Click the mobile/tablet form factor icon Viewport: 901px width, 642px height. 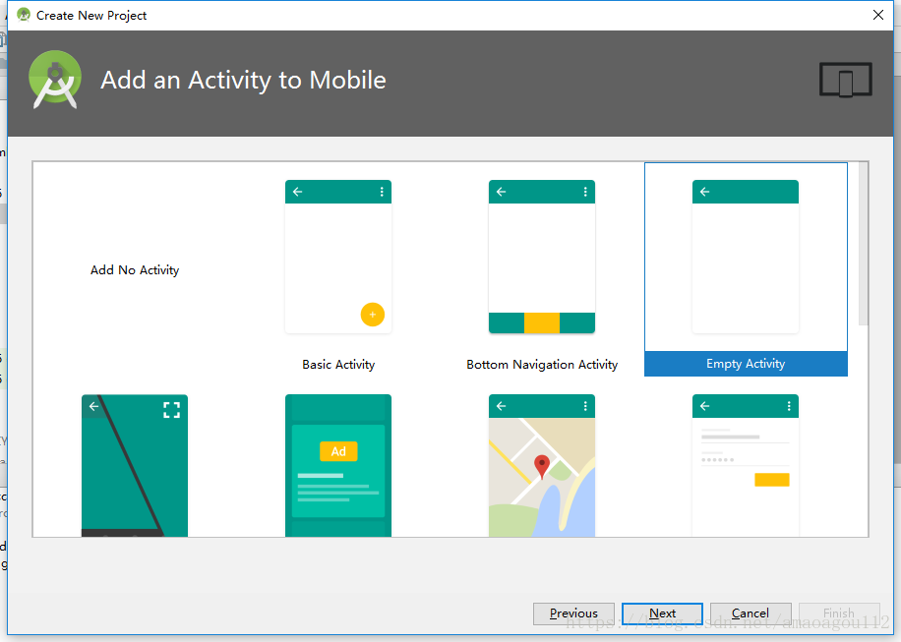click(x=845, y=80)
